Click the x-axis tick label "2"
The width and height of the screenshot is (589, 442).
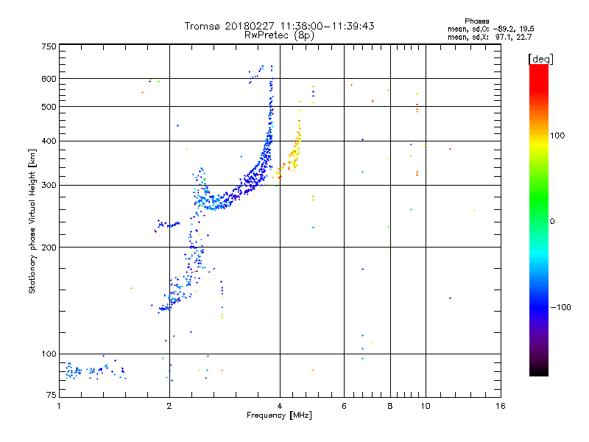pos(169,406)
